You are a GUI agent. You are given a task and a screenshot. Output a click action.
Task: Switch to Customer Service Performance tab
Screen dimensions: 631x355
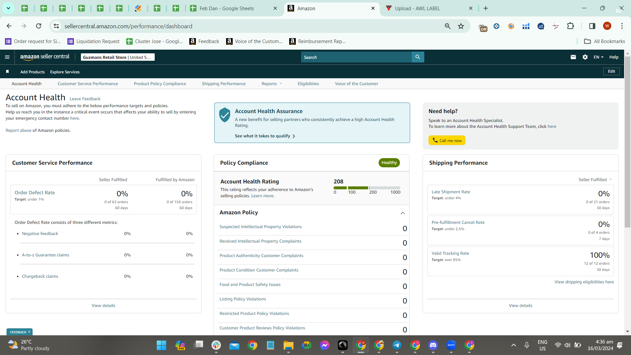(x=88, y=84)
